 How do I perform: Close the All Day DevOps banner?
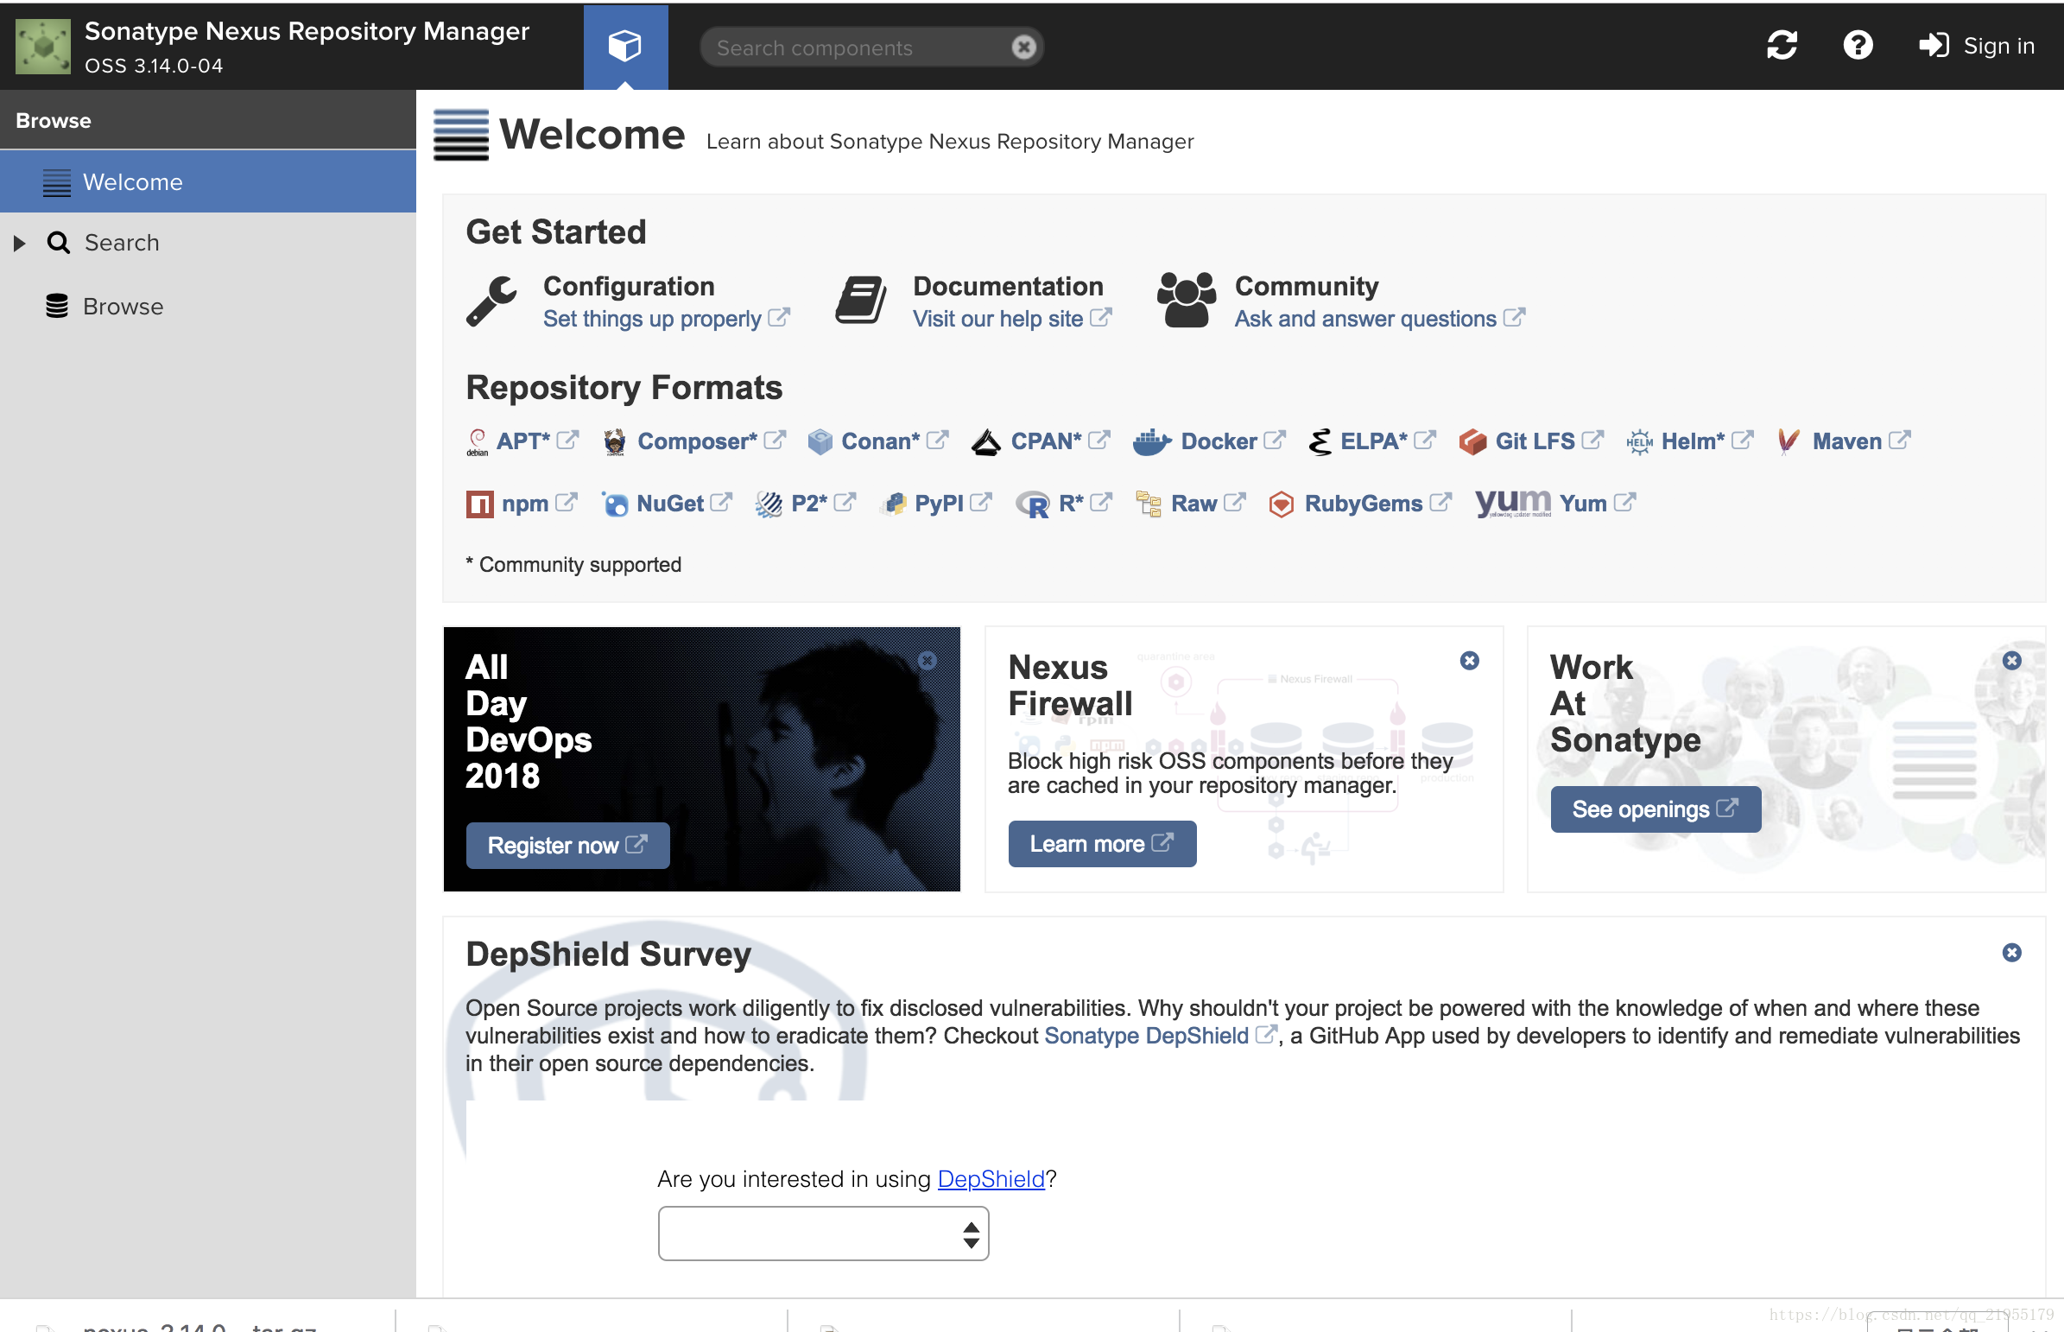coord(927,661)
